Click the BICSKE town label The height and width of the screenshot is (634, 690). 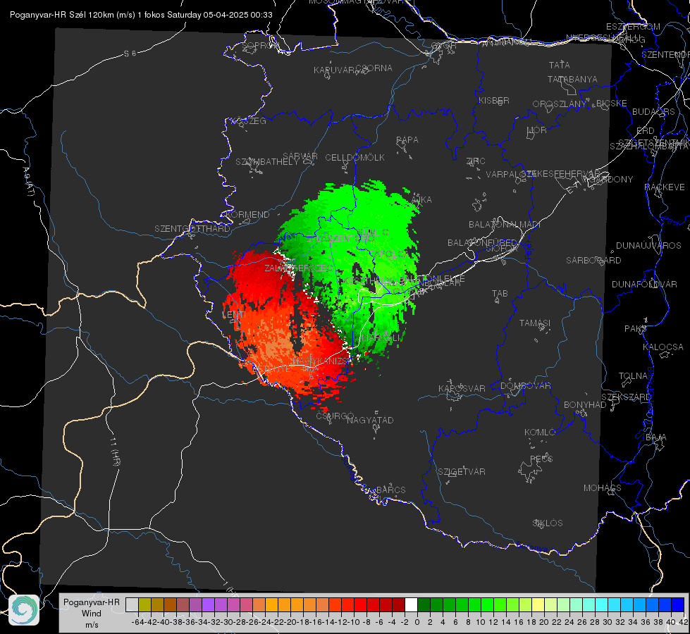612,104
